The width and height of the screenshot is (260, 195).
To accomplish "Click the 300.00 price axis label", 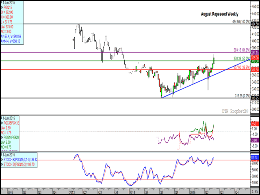I will click(x=256, y=109).
